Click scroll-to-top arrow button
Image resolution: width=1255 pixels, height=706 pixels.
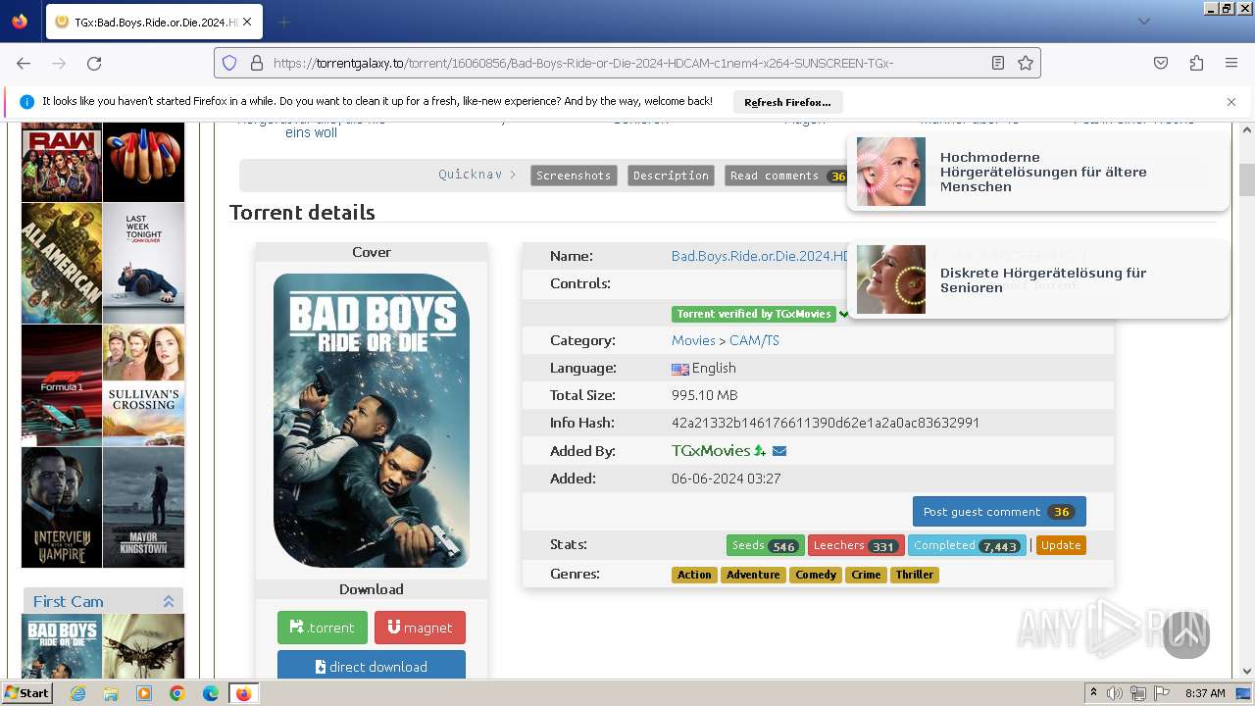(1186, 635)
